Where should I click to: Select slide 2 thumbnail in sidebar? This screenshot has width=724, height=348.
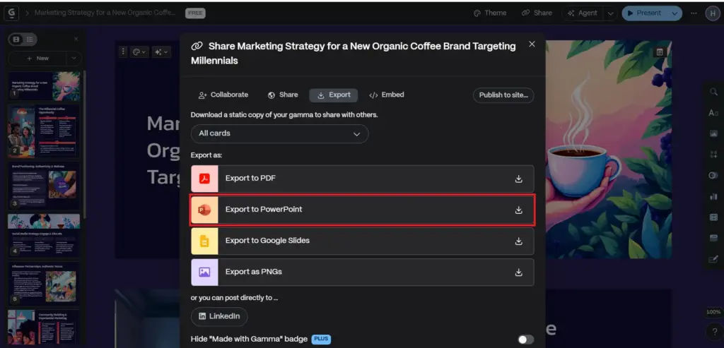tap(44, 131)
